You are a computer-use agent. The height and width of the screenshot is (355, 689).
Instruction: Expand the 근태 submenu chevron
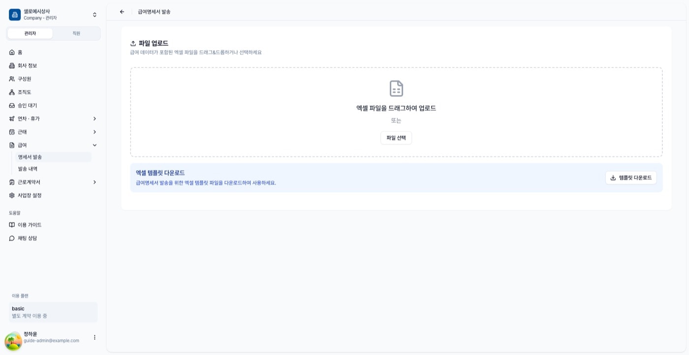[x=94, y=132]
